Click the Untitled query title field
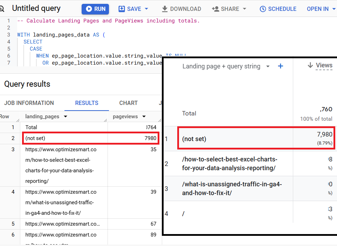 point(36,8)
